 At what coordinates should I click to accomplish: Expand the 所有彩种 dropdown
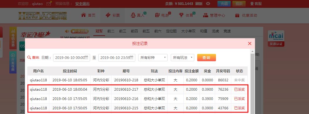click(x=153, y=58)
